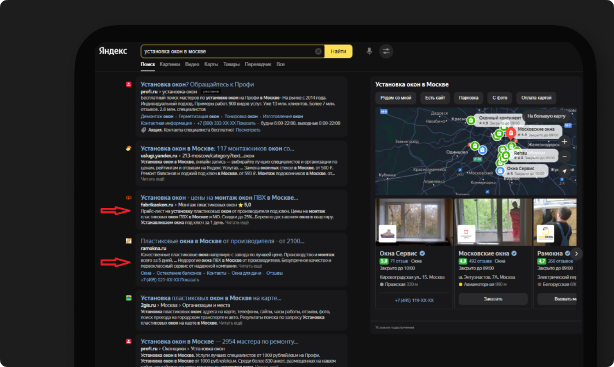Open 'Окна для дачи' sitelink
Image resolution: width=614 pixels, height=367 pixels.
point(247,273)
